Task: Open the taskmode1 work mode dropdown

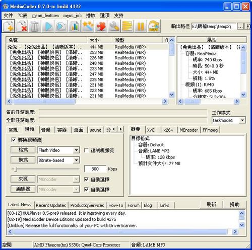Action: (x=242, y=120)
